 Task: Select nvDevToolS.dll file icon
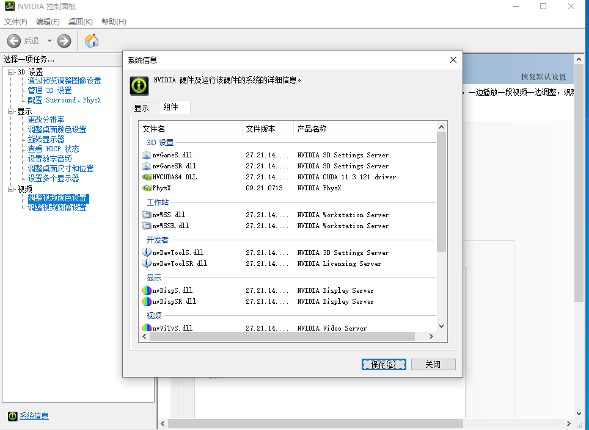pos(147,253)
